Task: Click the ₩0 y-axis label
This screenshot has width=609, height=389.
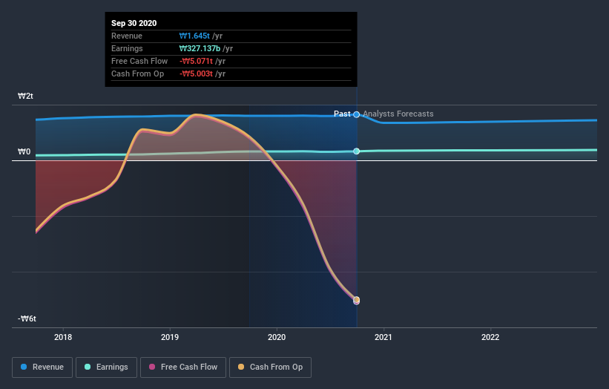Action: point(24,151)
